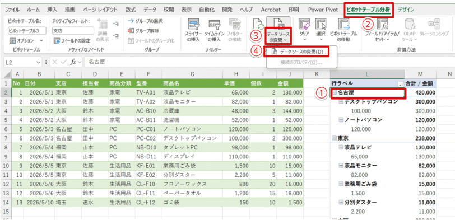
Task: Collapse the ノートパソコン pivot item
Action: (x=341, y=120)
